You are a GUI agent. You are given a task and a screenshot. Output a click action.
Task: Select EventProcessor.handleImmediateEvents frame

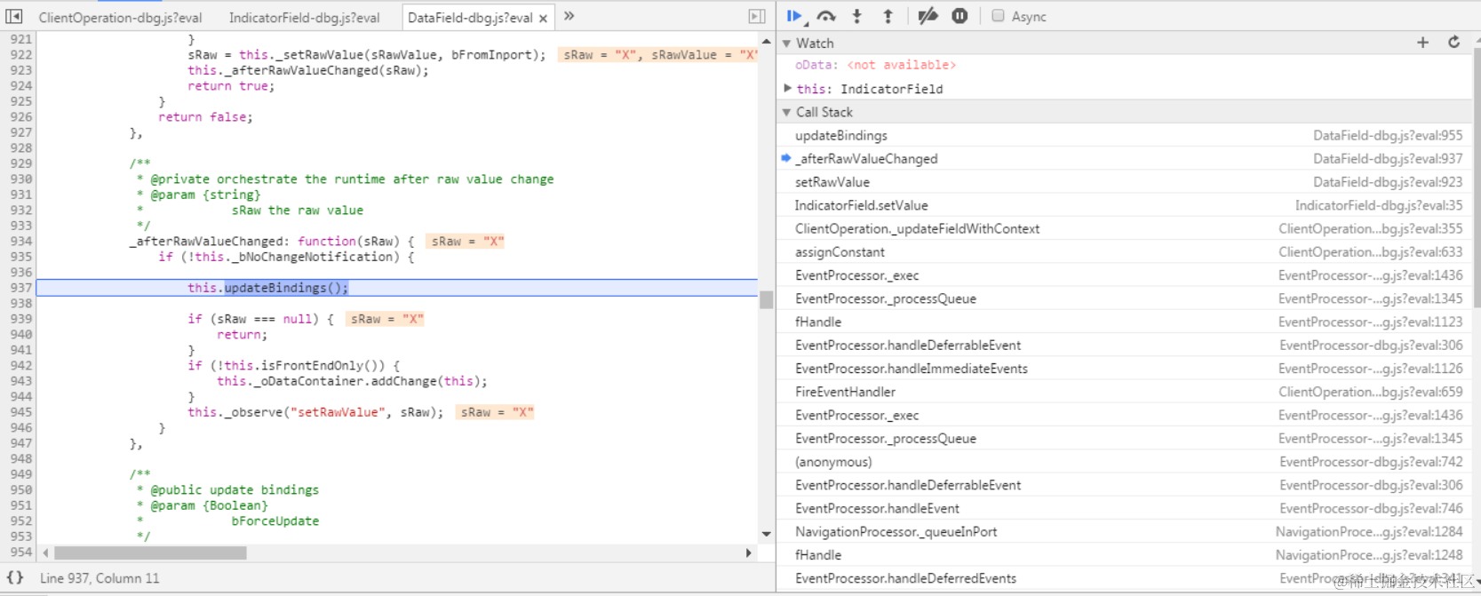[x=1124, y=369]
